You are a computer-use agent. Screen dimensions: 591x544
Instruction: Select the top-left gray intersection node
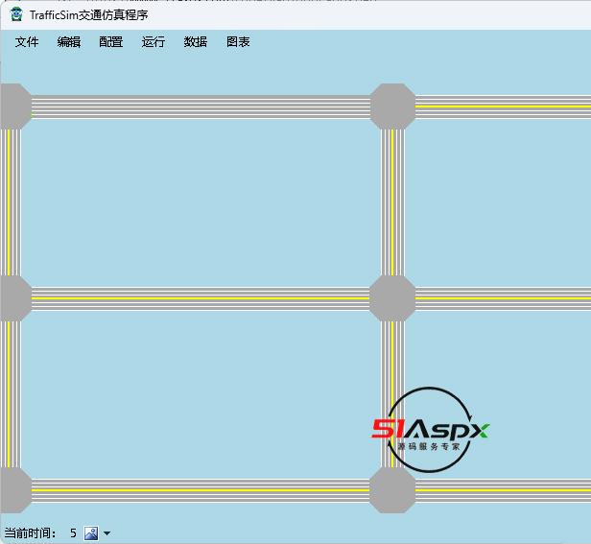12,106
